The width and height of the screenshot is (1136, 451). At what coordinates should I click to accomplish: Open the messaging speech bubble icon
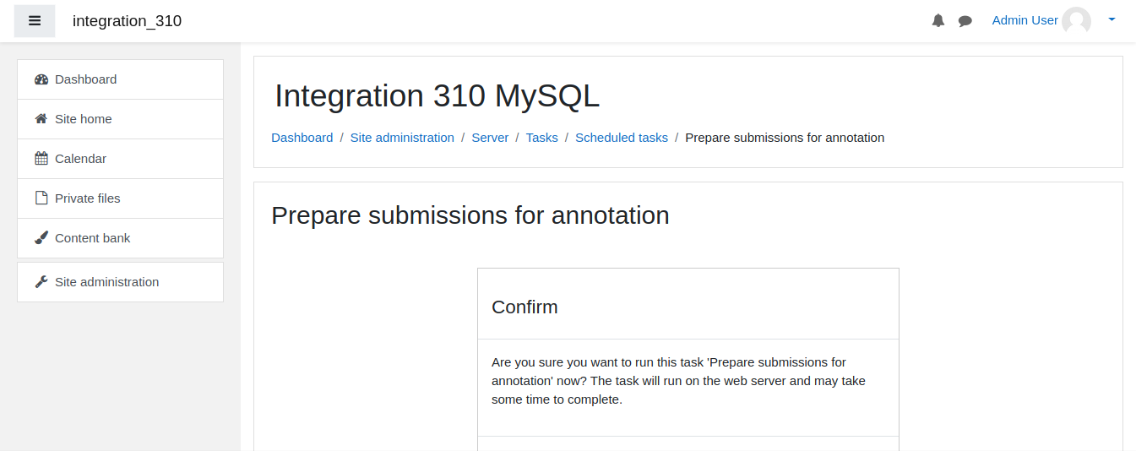tap(965, 21)
